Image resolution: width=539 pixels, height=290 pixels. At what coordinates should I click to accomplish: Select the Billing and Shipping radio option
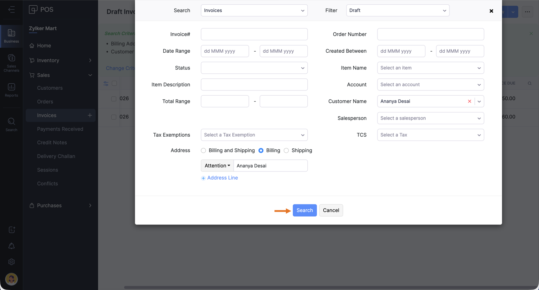204,151
